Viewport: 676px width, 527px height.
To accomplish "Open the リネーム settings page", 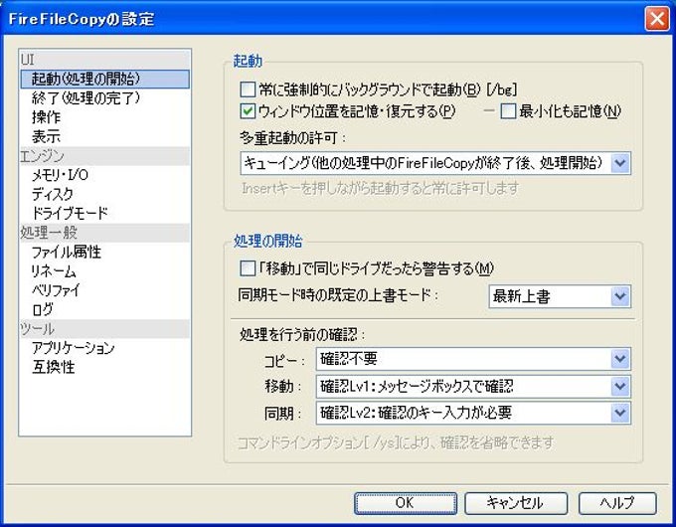I will coord(104,270).
